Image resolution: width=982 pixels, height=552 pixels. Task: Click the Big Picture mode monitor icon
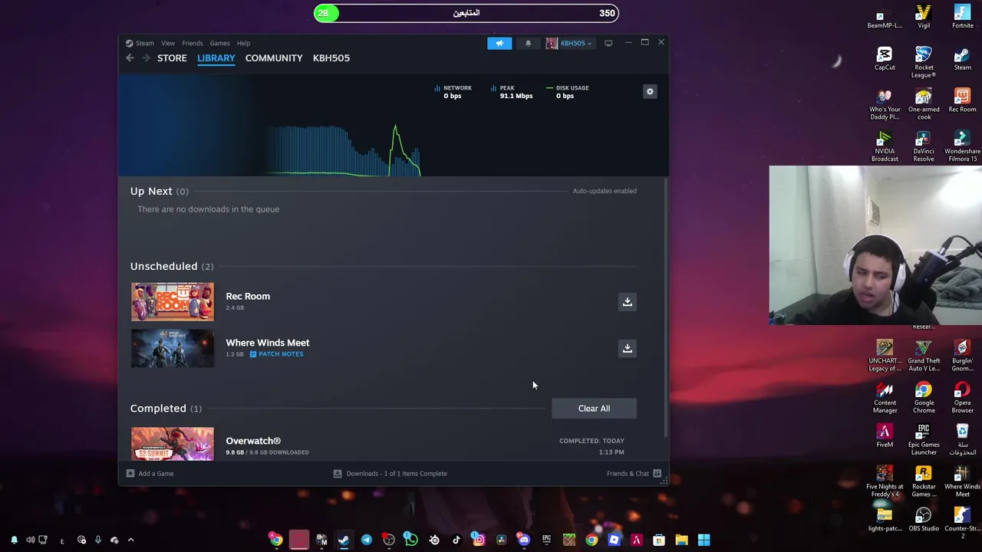(x=608, y=43)
